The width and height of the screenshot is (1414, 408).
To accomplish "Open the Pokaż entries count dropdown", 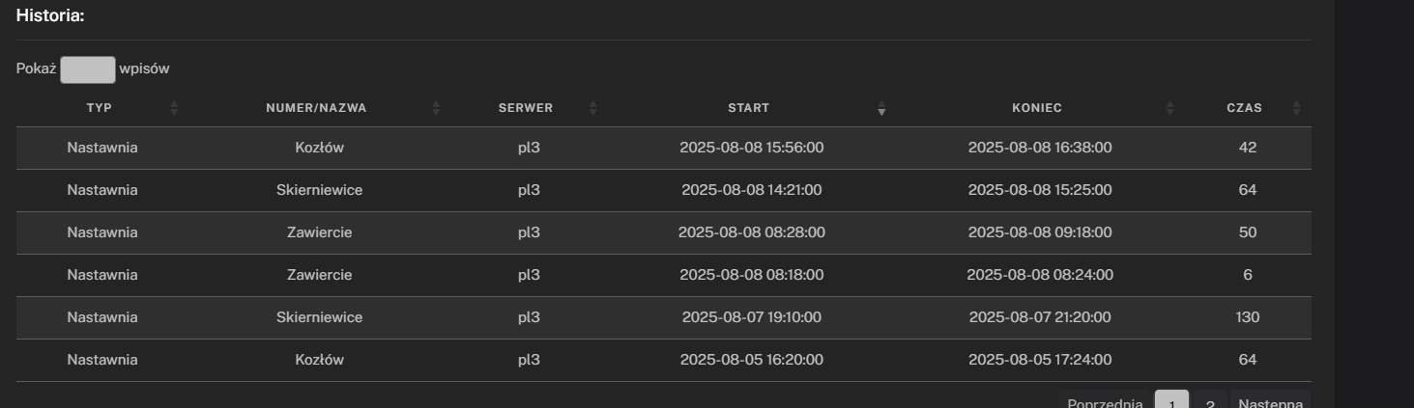I will coord(88,69).
